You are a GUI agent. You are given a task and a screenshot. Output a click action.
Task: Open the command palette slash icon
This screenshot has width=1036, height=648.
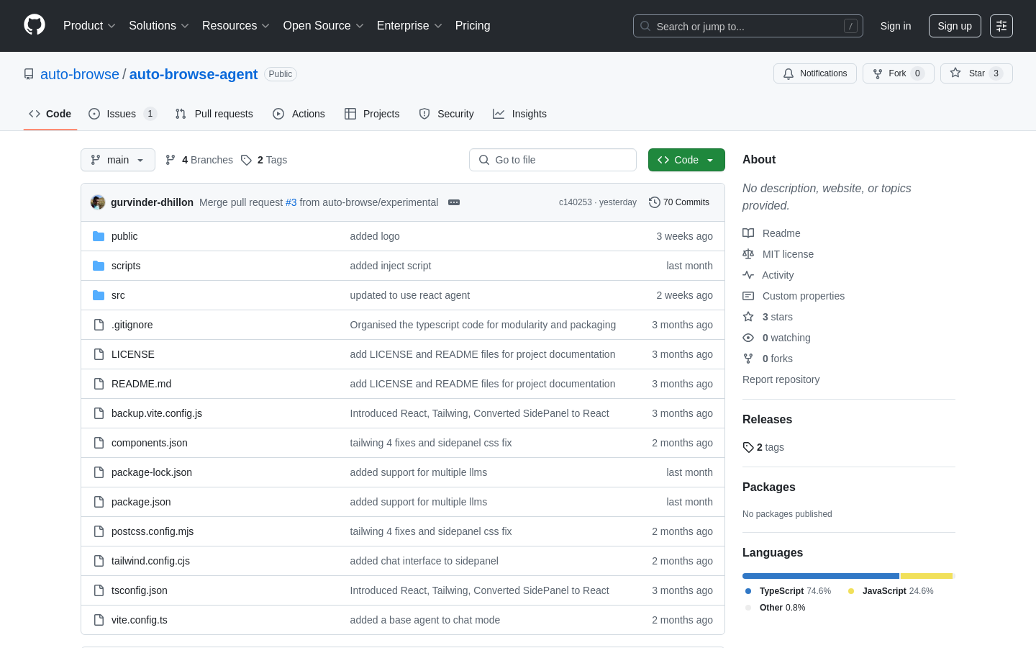point(850,26)
